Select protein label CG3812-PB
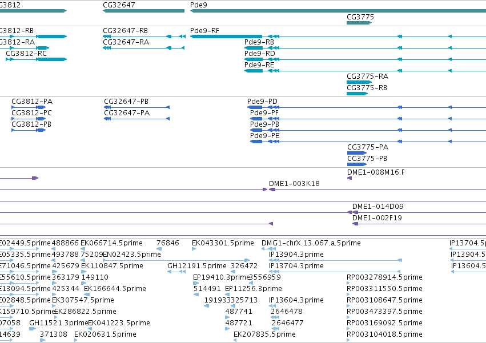The image size is (486, 343). pyautogui.click(x=31, y=124)
